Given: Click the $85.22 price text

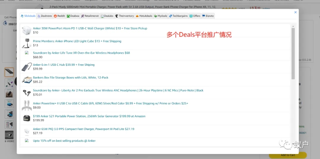Looking at the screenshot, I should point(38,82).
